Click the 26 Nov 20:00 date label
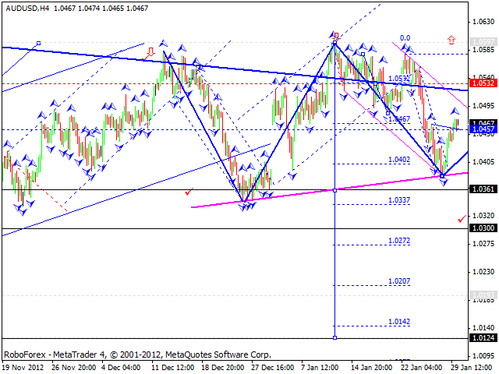This screenshot has width=499, height=374. click(74, 368)
